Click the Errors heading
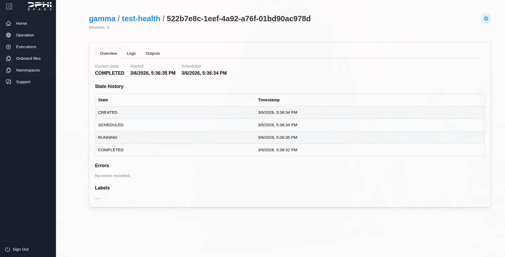The width and height of the screenshot is (505, 257). [x=102, y=166]
